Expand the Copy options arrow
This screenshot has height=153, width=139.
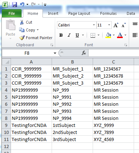tap(37, 30)
